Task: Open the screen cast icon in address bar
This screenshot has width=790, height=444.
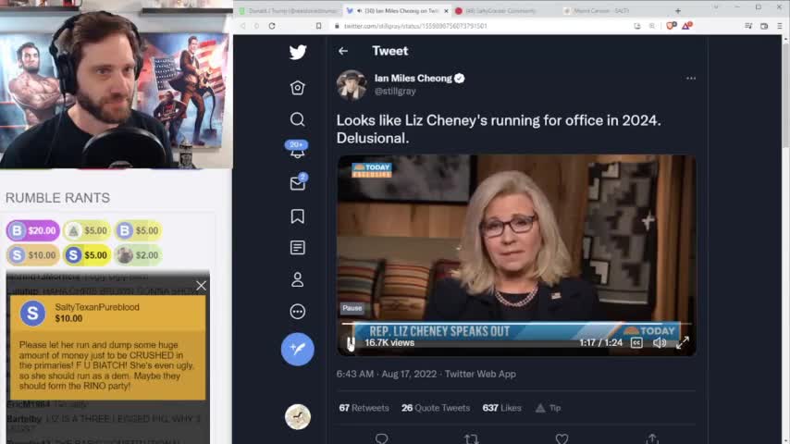Action: click(637, 26)
